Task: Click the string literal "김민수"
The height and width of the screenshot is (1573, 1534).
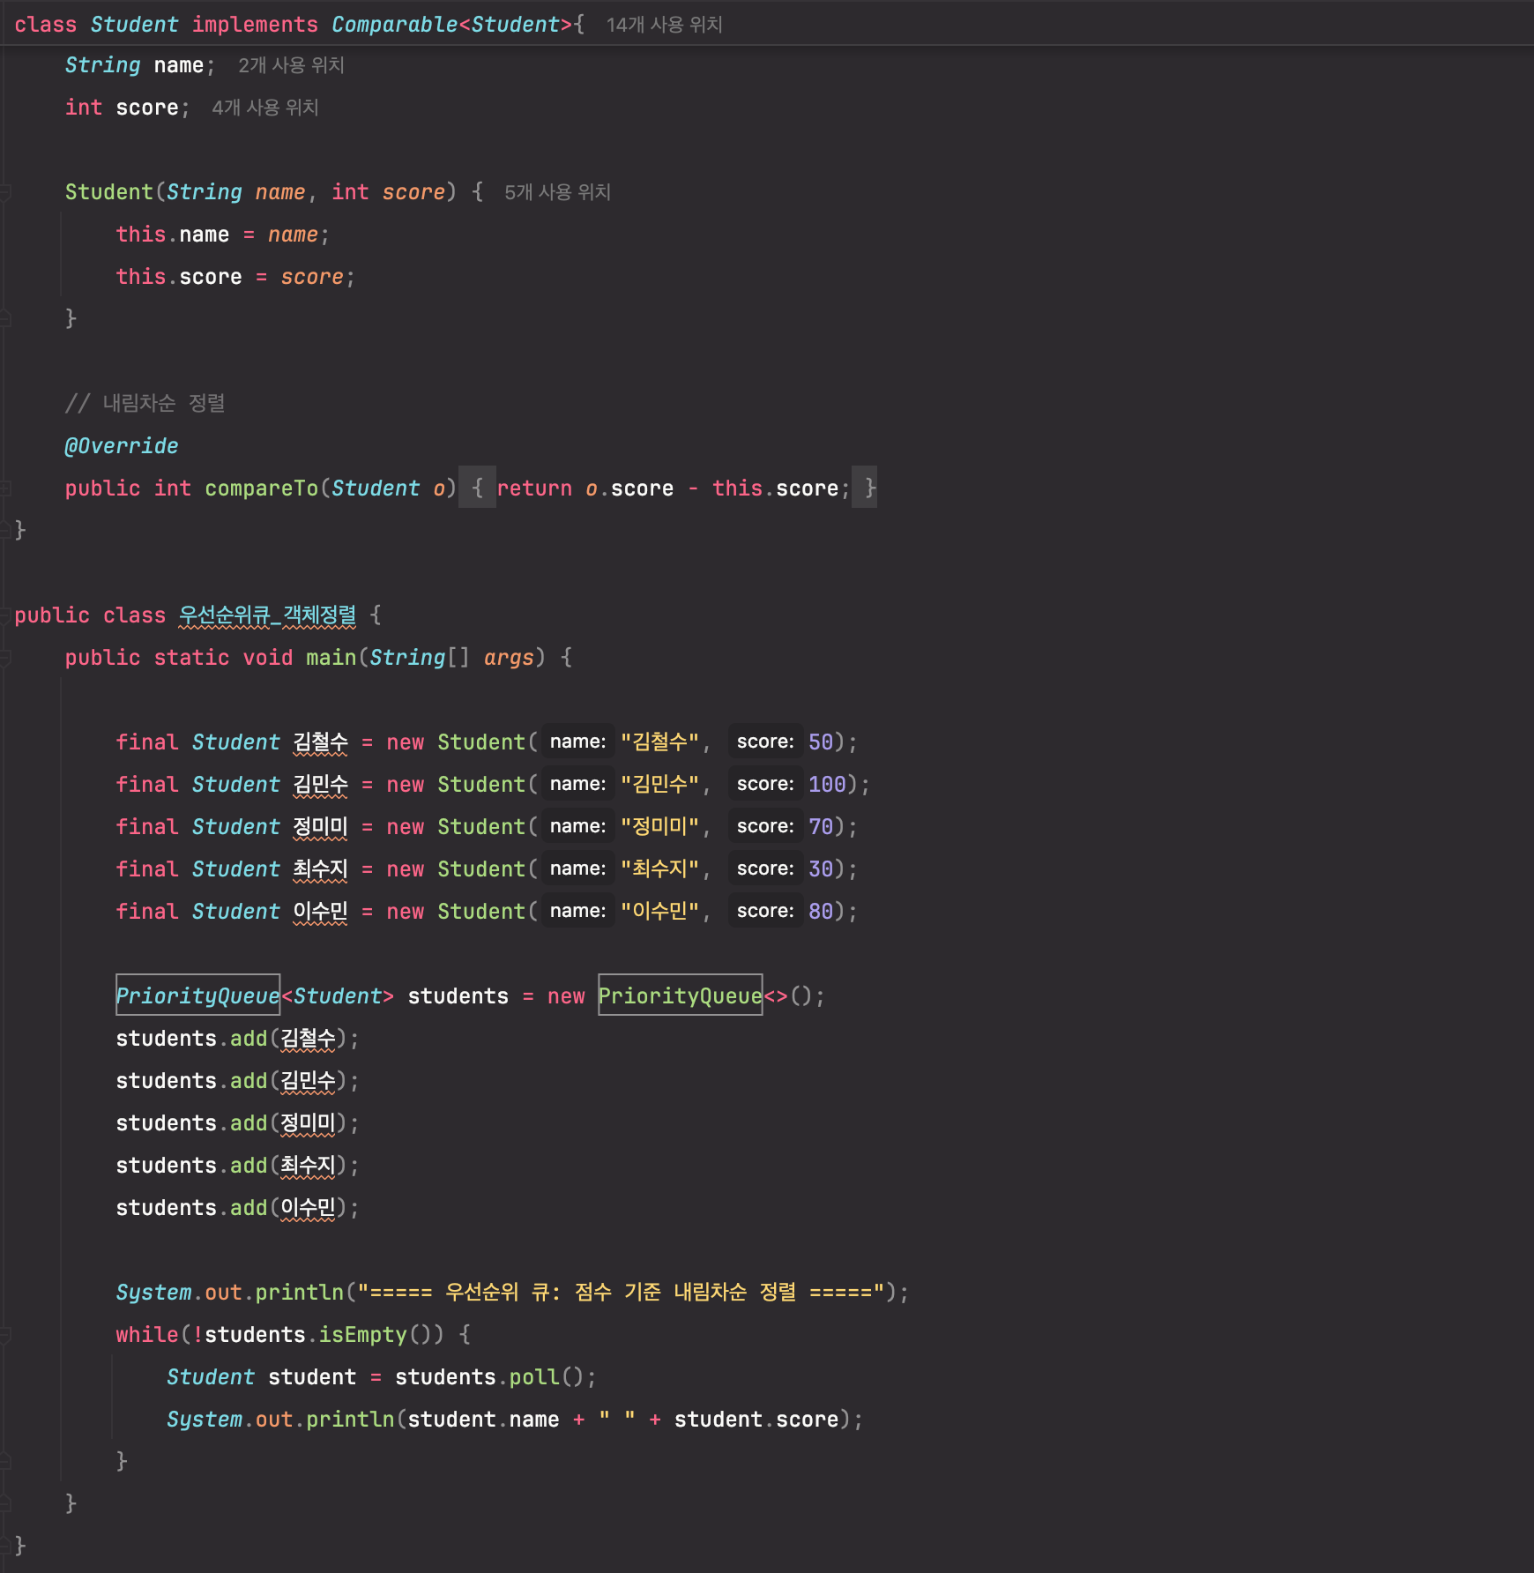Action: coord(659,785)
